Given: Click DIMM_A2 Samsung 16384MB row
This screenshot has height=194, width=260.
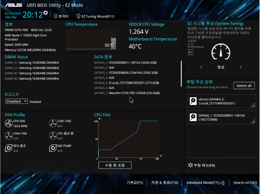Looking at the screenshot, I should click(x=32, y=68).
